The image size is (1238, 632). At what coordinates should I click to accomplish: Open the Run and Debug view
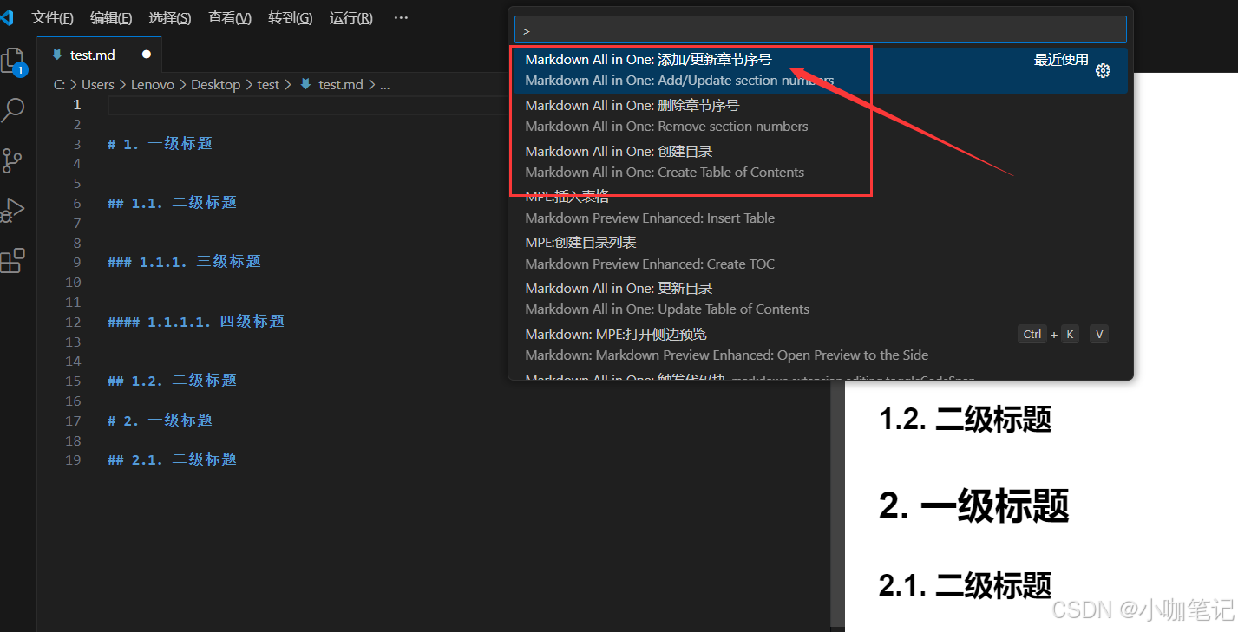[13, 210]
